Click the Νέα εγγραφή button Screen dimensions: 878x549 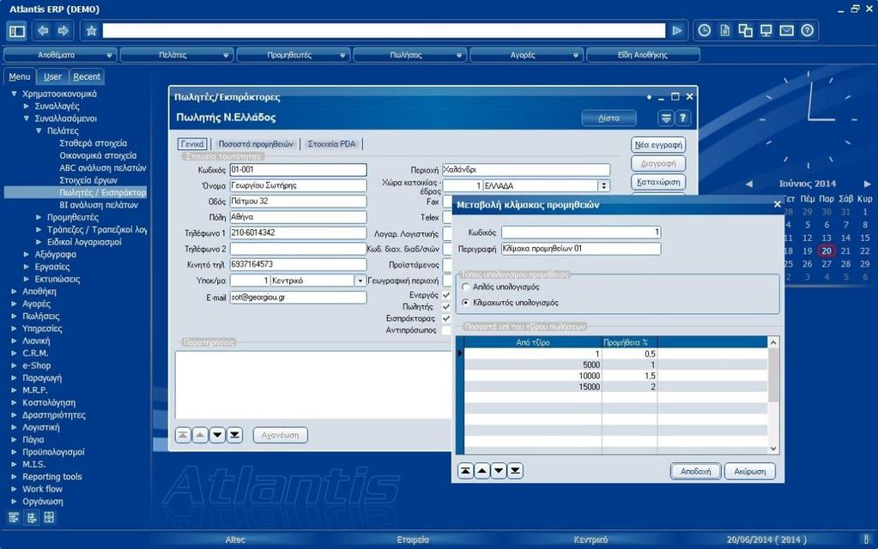[658, 145]
